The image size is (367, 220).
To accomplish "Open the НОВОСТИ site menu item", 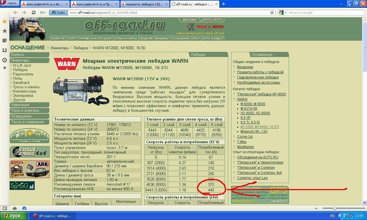I will [x=58, y=38].
